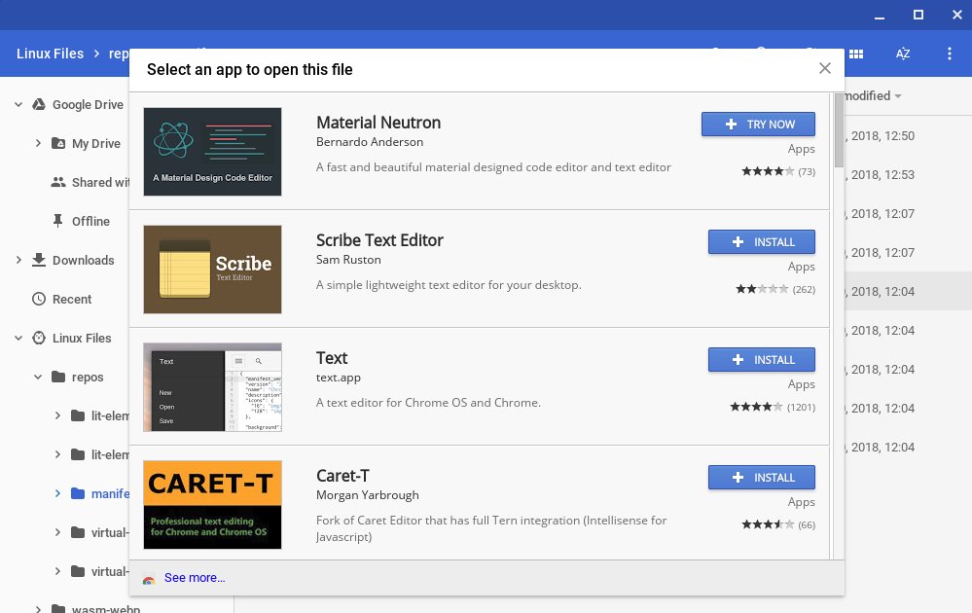972x613 pixels.
Task: Collapse the Linux Files tree
Action: click(18, 339)
